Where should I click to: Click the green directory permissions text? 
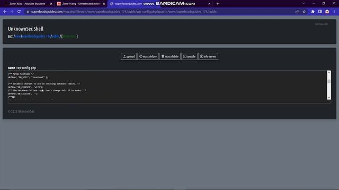coord(69,36)
